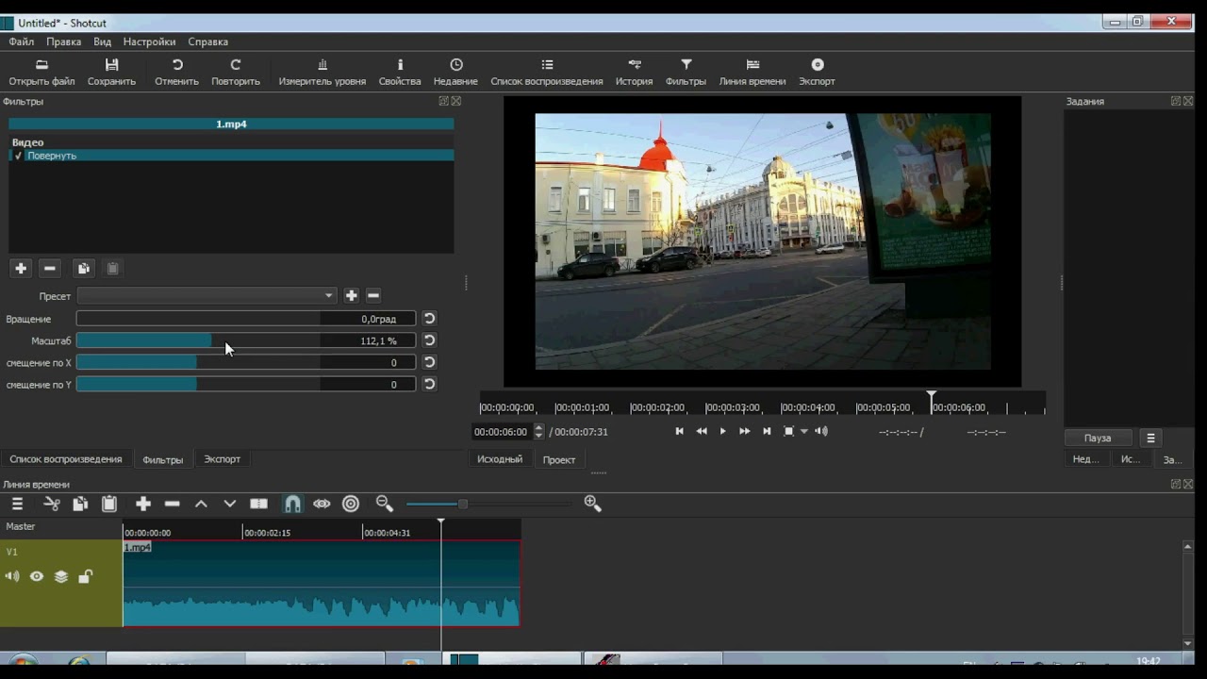Mute the V1 track audio
1207x679 pixels.
click(12, 577)
